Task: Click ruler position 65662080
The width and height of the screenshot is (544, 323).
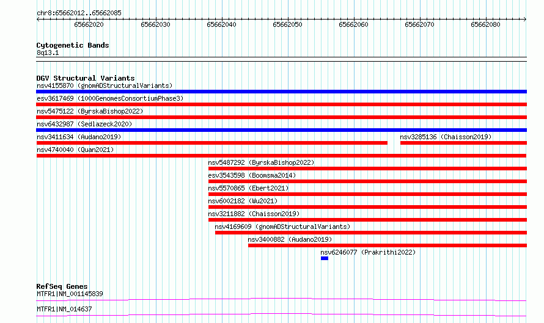Action: coord(485,24)
